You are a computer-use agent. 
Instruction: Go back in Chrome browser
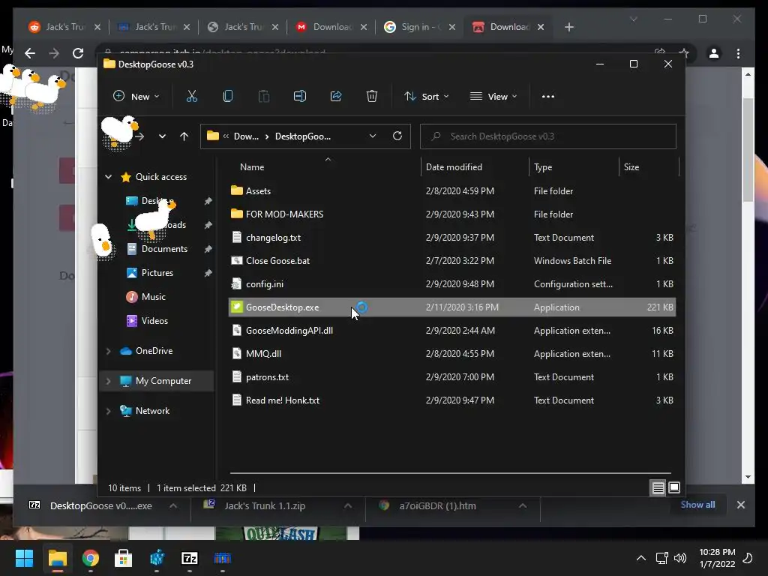(30, 53)
